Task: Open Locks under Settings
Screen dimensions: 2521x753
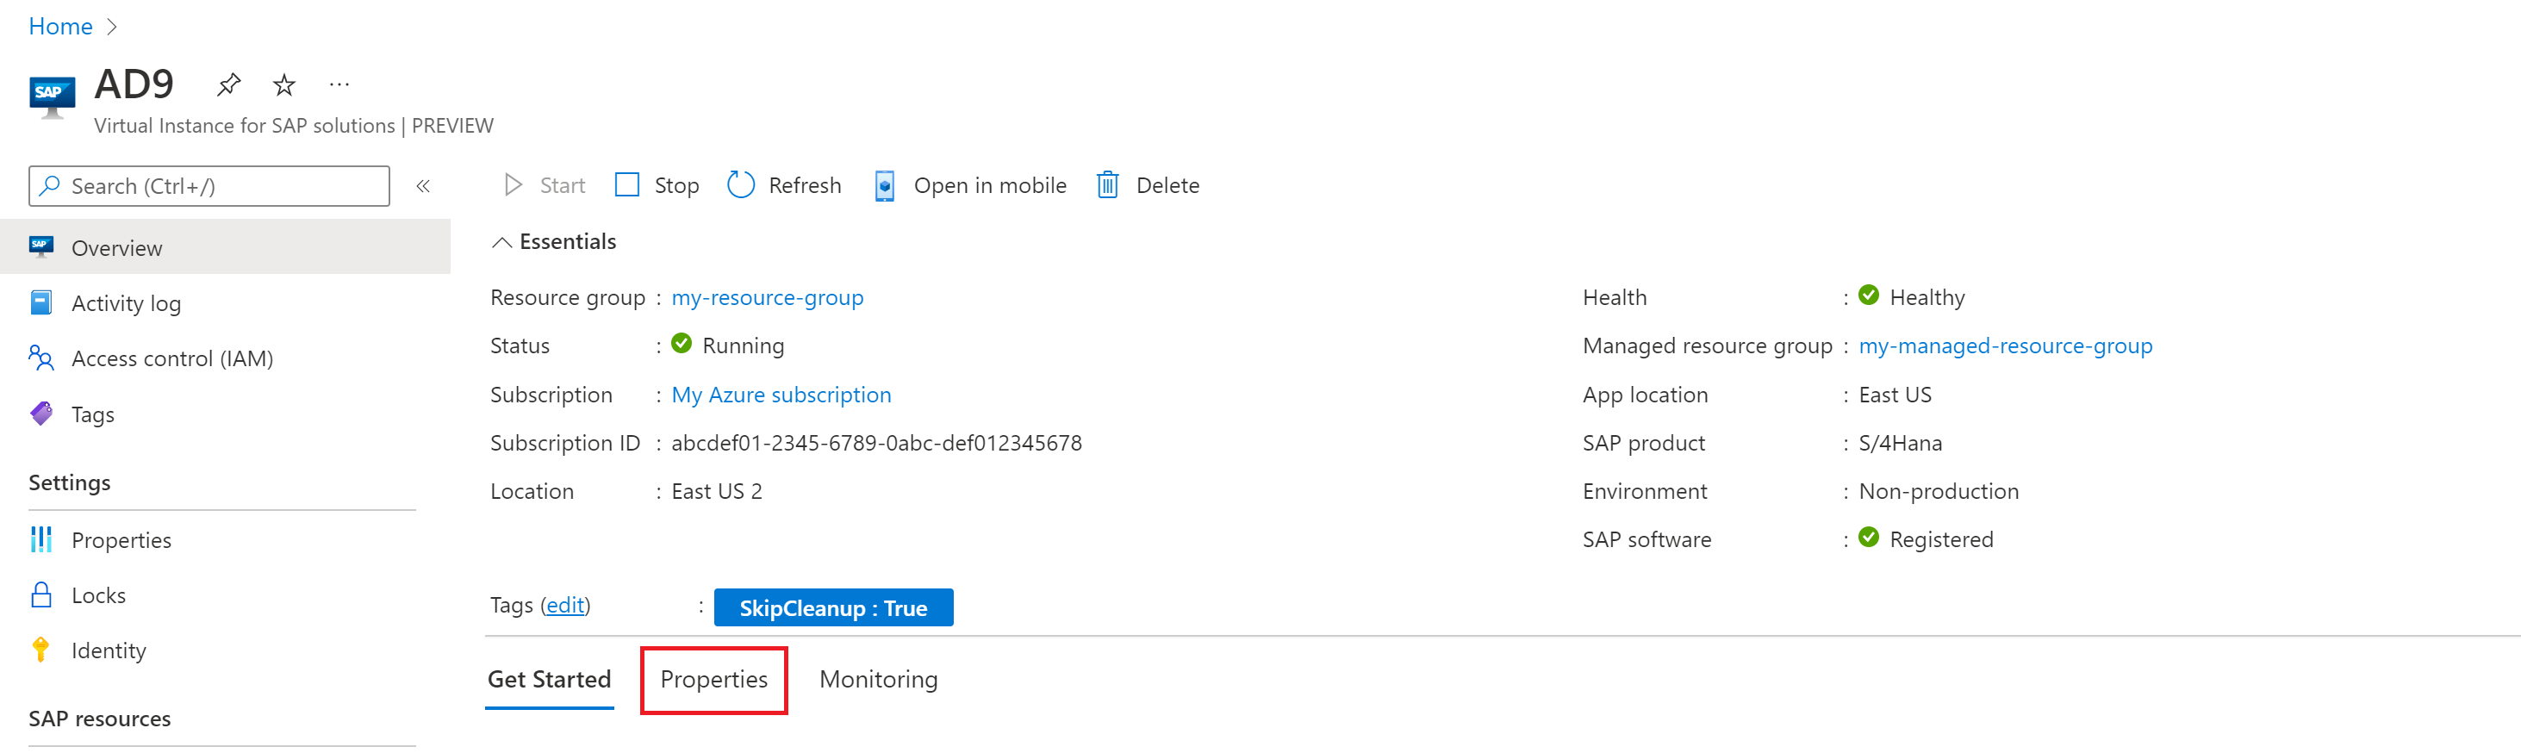Action: (98, 595)
